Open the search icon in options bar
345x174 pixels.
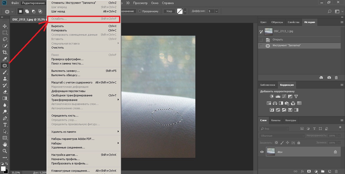point(329,11)
